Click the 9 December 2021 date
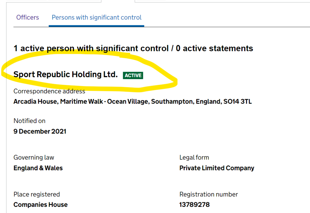Image resolution: width=310 pixels, height=213 pixels. click(x=40, y=131)
